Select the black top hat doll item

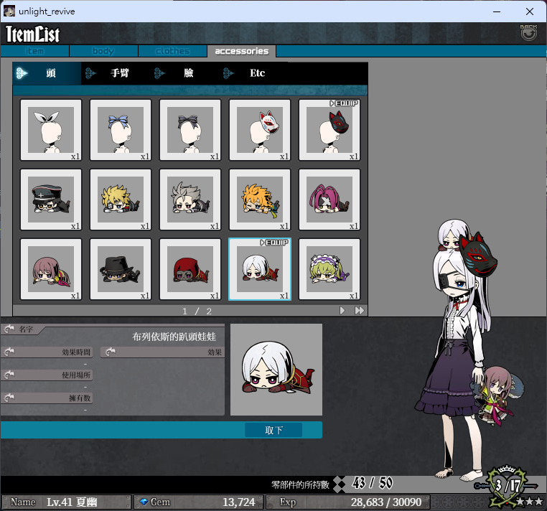point(121,269)
